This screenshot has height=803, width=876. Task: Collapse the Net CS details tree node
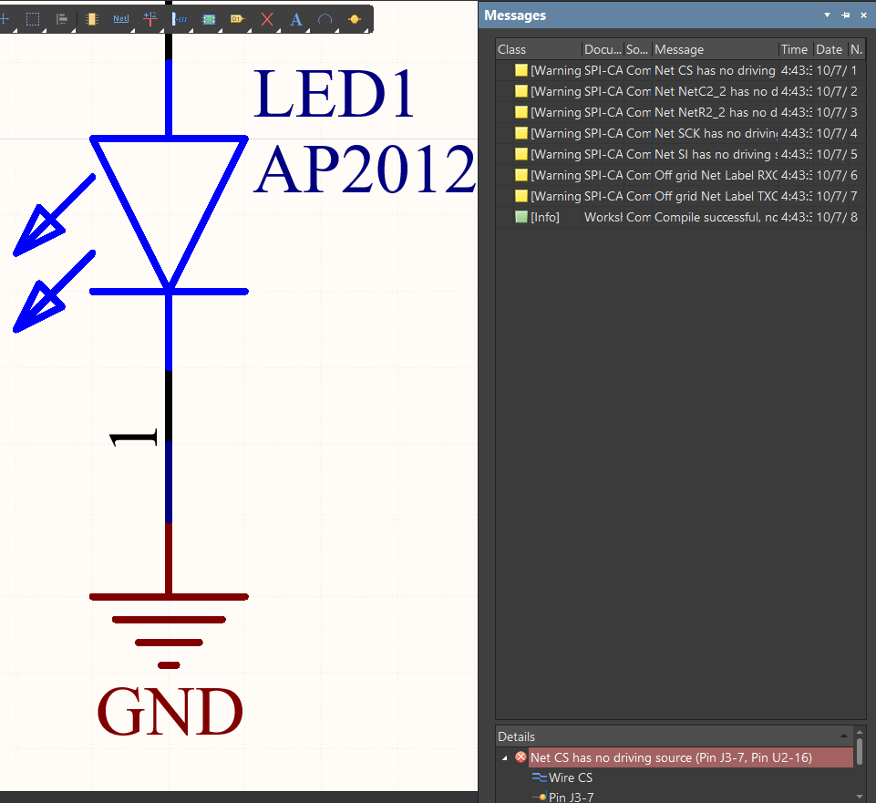(x=505, y=757)
